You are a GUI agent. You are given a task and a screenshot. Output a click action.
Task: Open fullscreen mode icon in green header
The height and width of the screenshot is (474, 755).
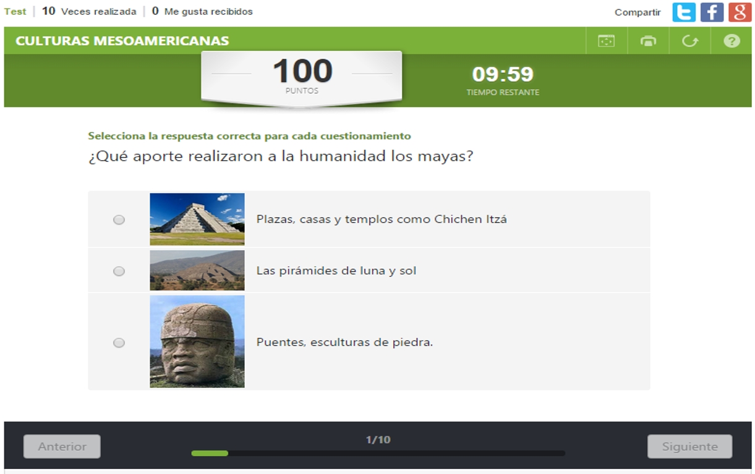click(x=606, y=41)
